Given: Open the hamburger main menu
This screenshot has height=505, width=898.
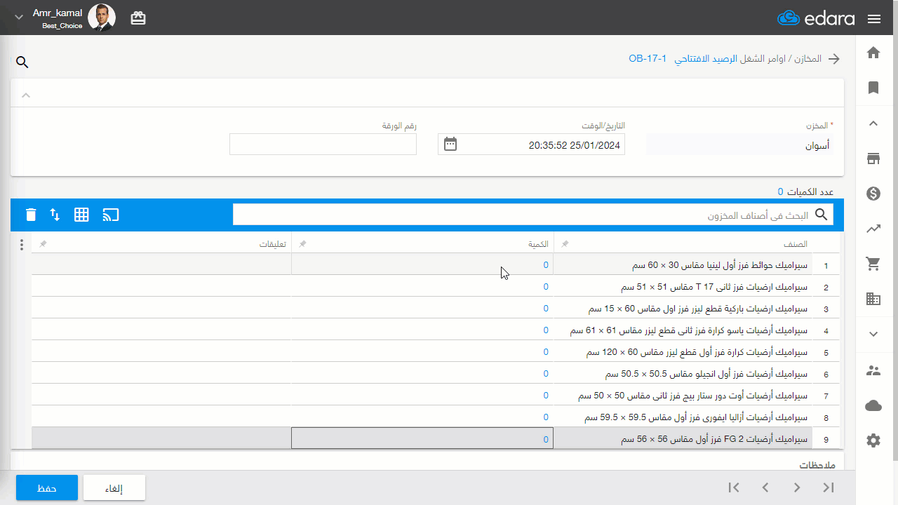Looking at the screenshot, I should point(874,19).
